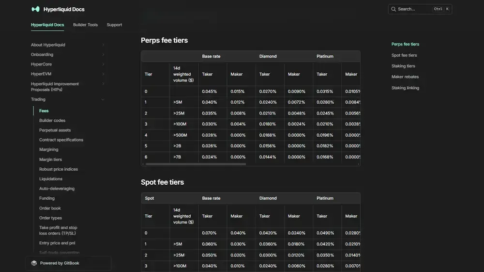
Task: Open Take profit and stop loss orders page
Action: click(58, 230)
